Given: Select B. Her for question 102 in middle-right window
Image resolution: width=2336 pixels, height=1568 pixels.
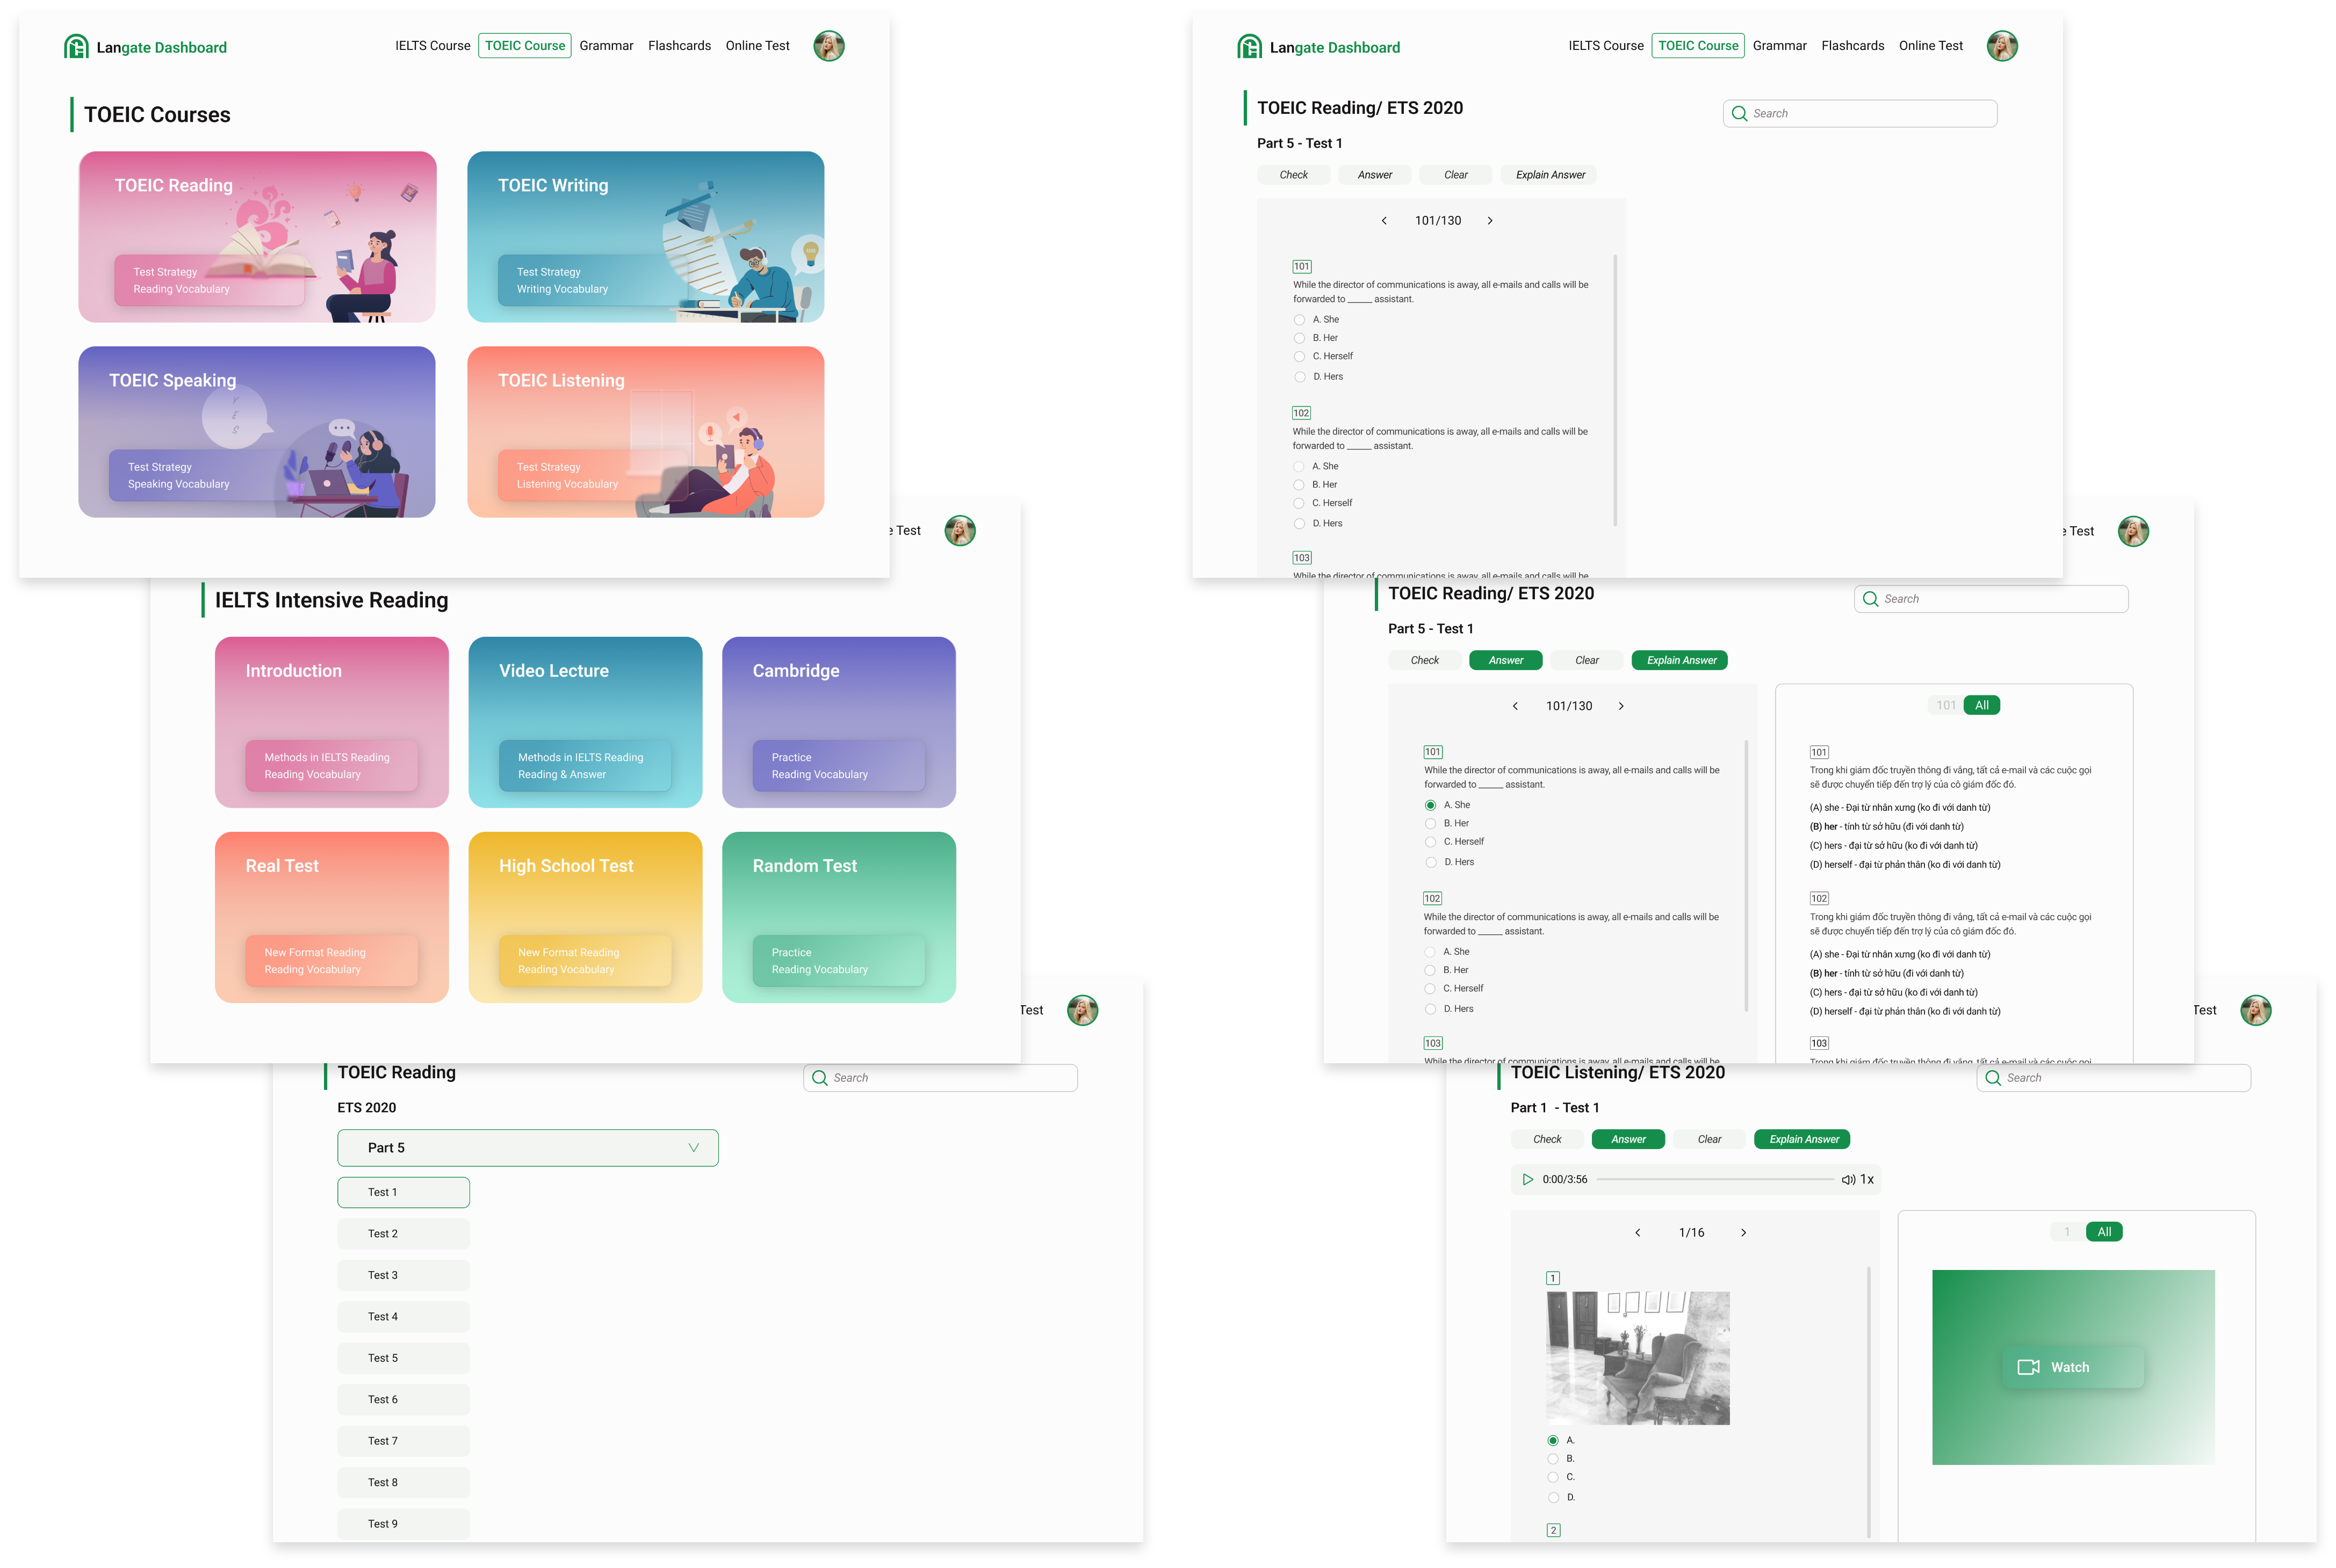Looking at the screenshot, I should [1430, 970].
